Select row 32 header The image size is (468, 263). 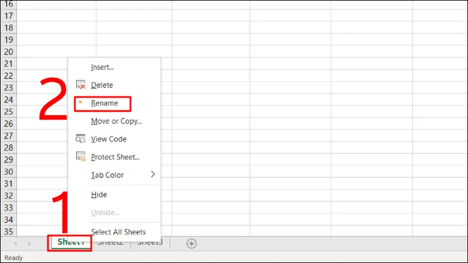coord(8,195)
